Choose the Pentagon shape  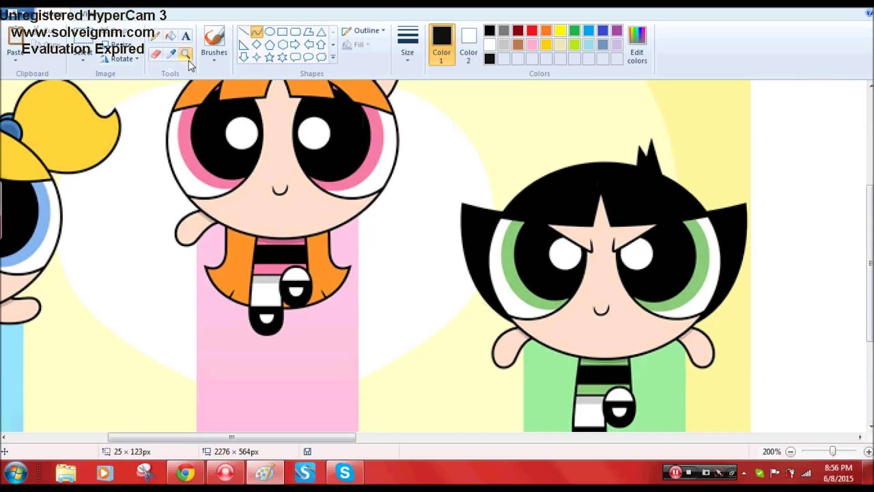tap(270, 44)
